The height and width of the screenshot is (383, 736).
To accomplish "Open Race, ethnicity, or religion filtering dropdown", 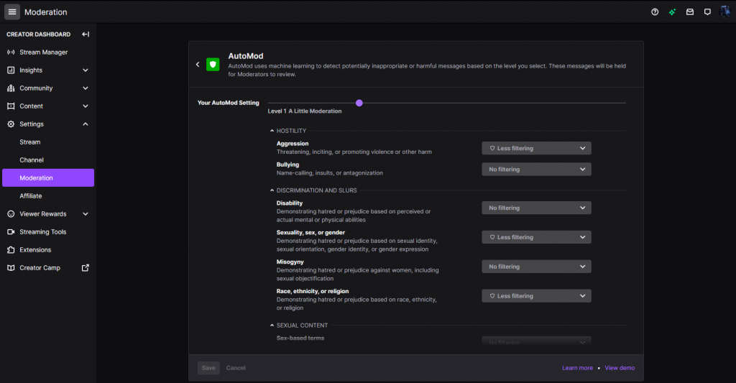I will point(536,296).
